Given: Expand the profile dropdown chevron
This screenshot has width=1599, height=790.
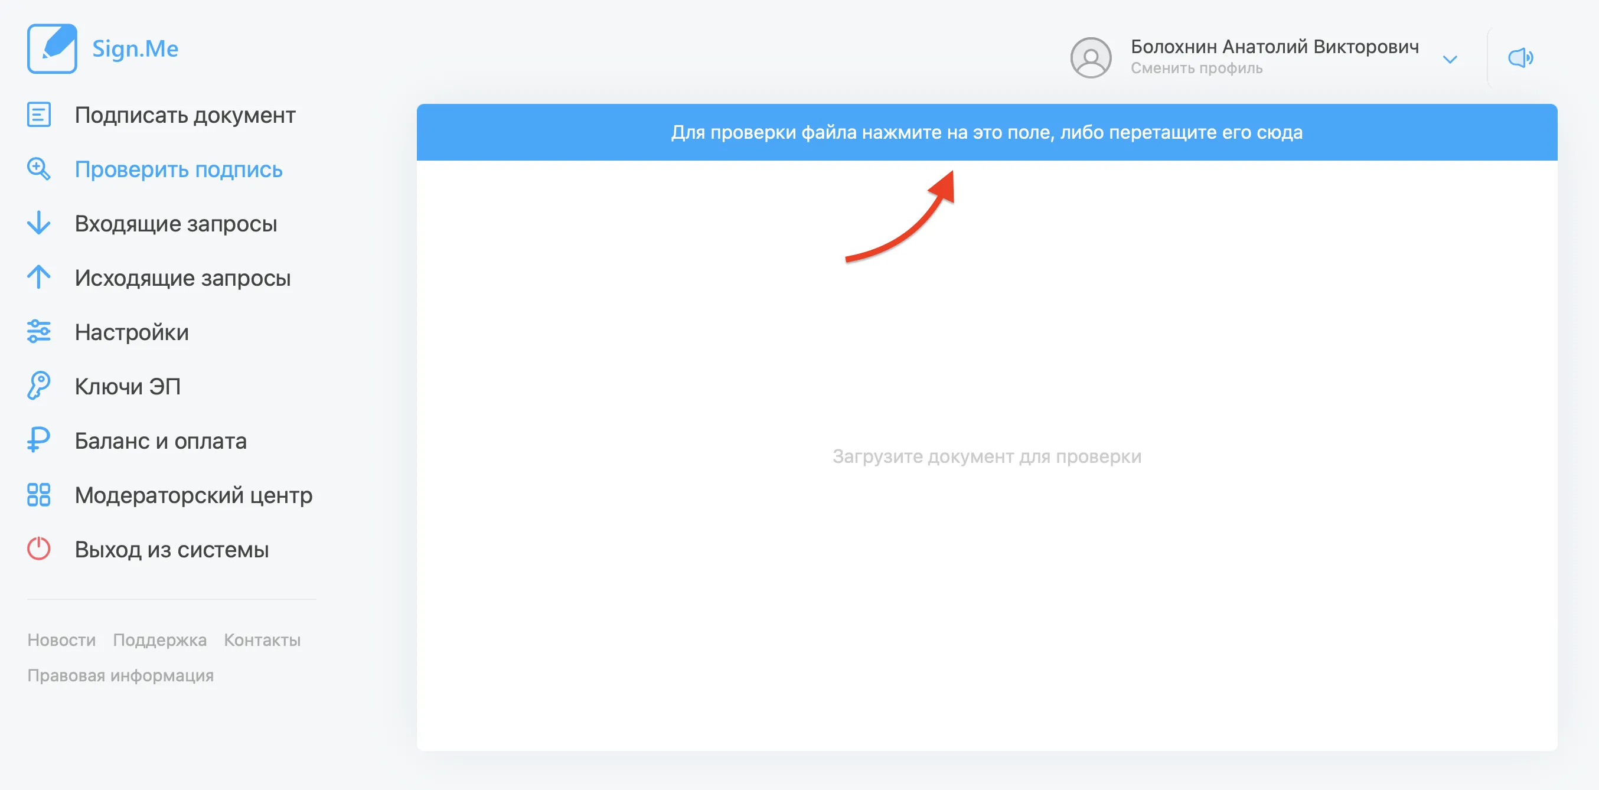Looking at the screenshot, I should point(1450,60).
